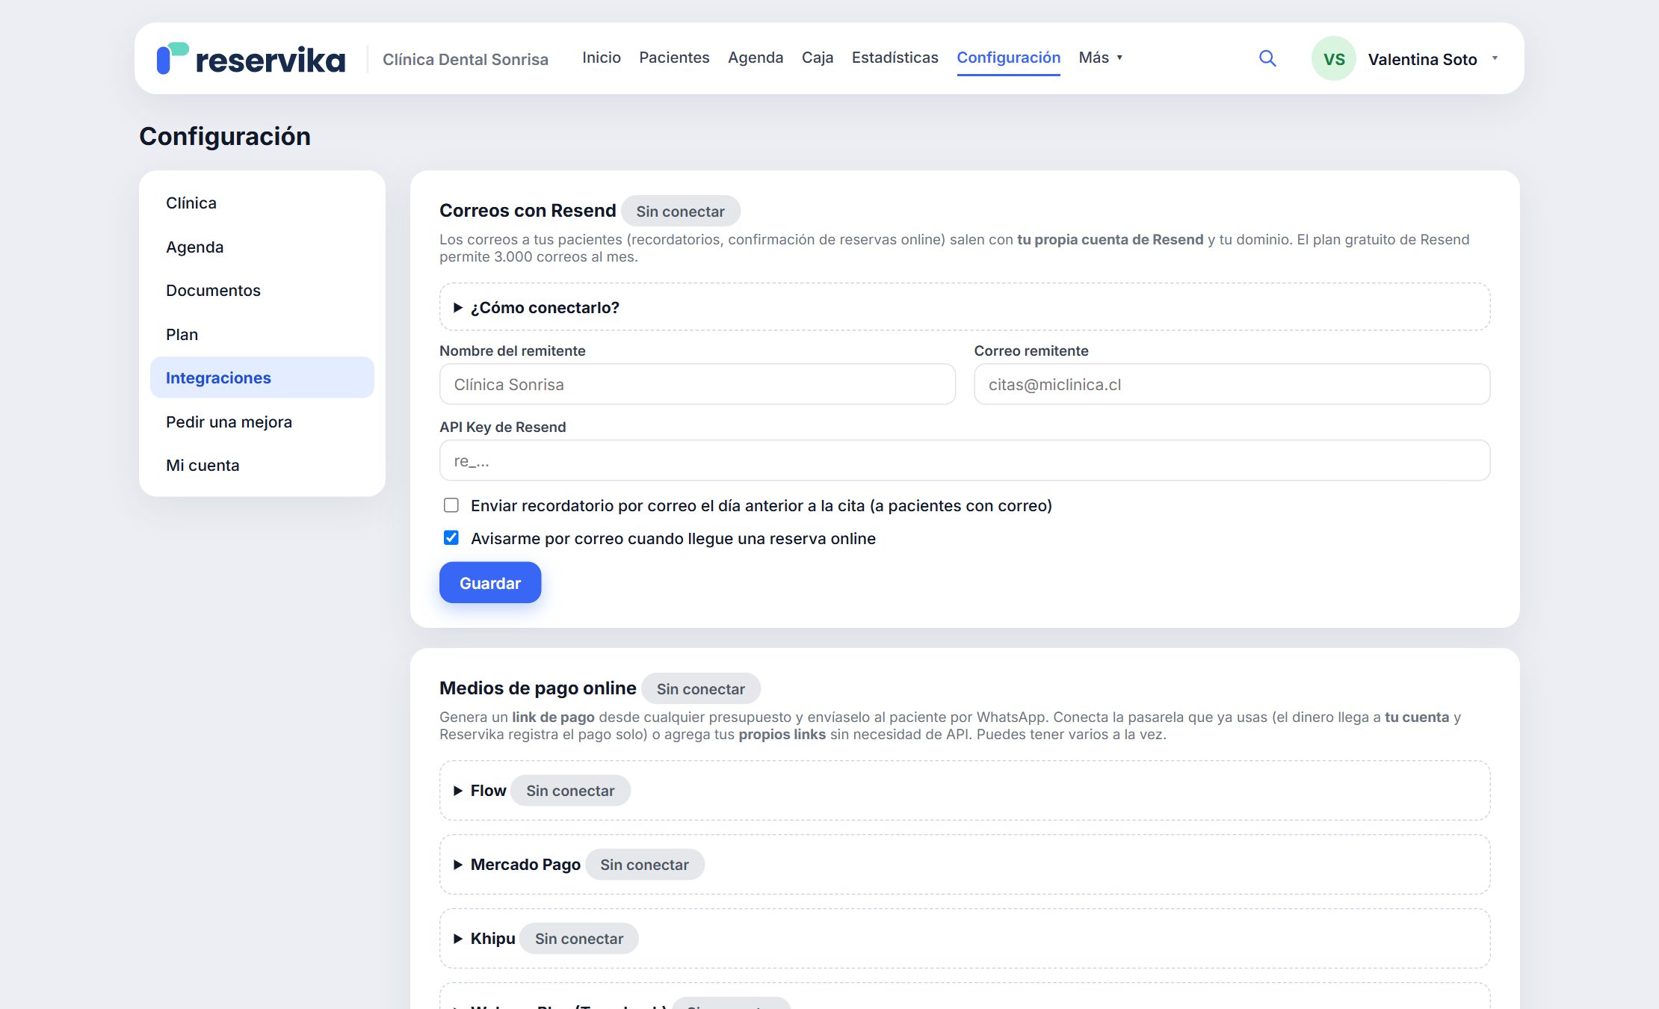
Task: Focus the Correo remitente field
Action: point(1232,384)
